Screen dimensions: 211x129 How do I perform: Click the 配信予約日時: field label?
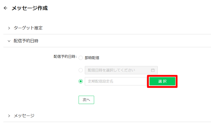tap(65, 57)
